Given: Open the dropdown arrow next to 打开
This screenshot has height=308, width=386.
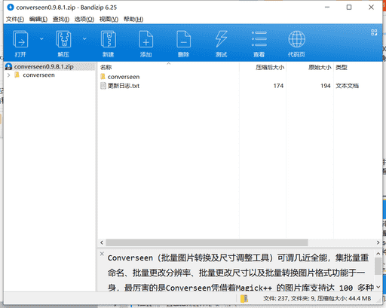Looking at the screenshot, I should (x=41, y=39).
